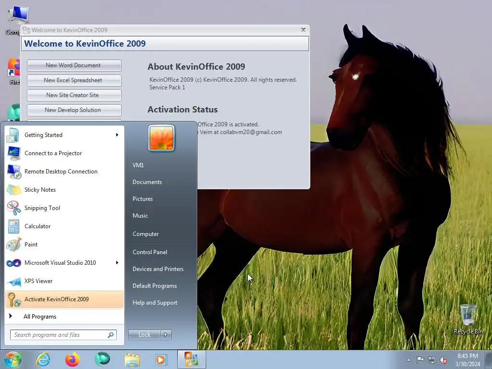Click the Connect to a Projector icon
This screenshot has width=492, height=369.
click(x=13, y=153)
